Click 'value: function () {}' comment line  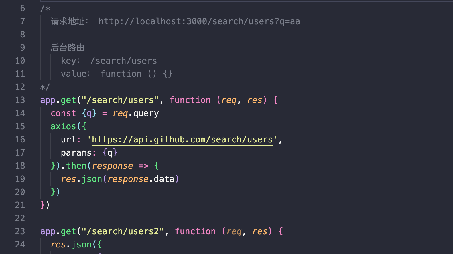pos(117,74)
